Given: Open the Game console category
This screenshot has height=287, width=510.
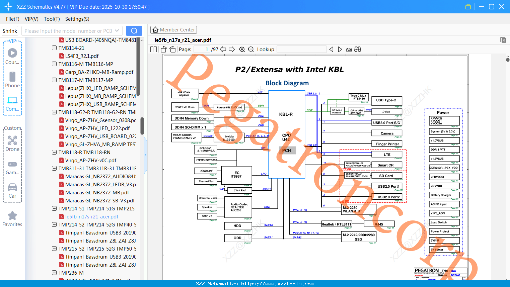Looking at the screenshot, I should 12,167.
